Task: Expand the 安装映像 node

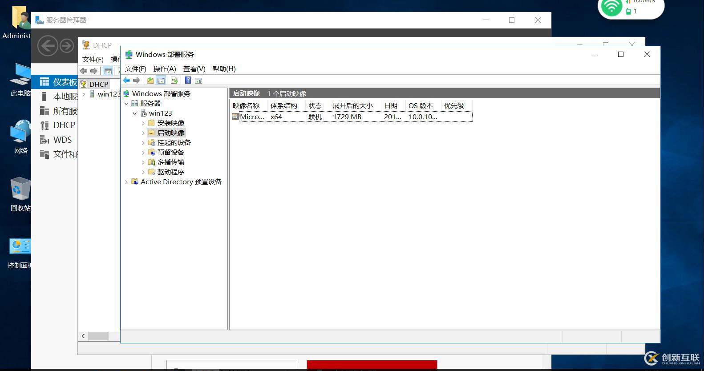Action: (x=143, y=123)
